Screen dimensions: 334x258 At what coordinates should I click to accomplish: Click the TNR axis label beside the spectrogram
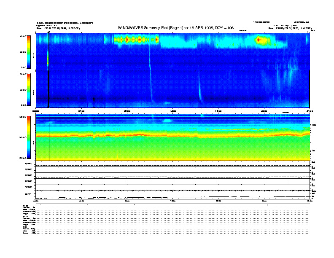(33, 144)
